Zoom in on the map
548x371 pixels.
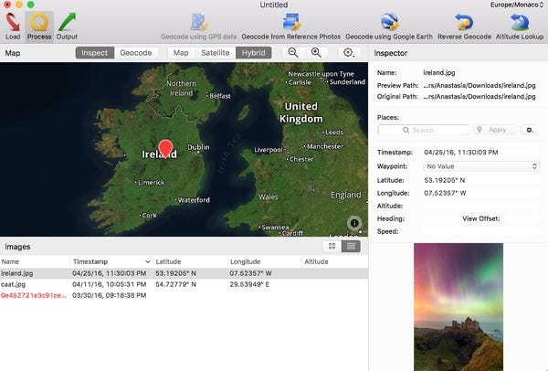coord(316,53)
